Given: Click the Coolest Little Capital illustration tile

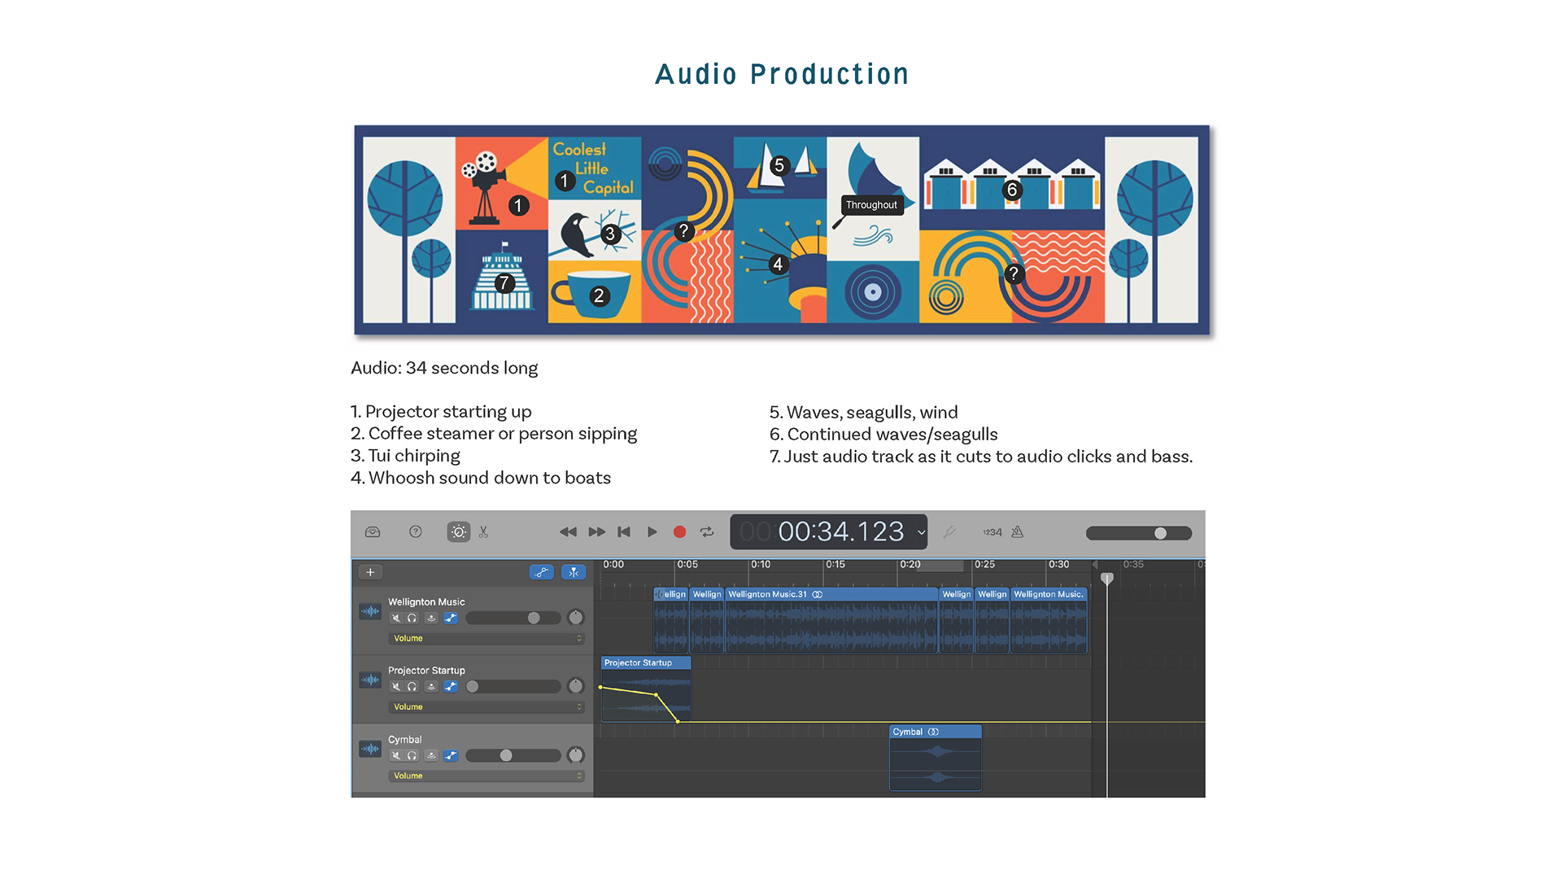Looking at the screenshot, I should point(594,168).
